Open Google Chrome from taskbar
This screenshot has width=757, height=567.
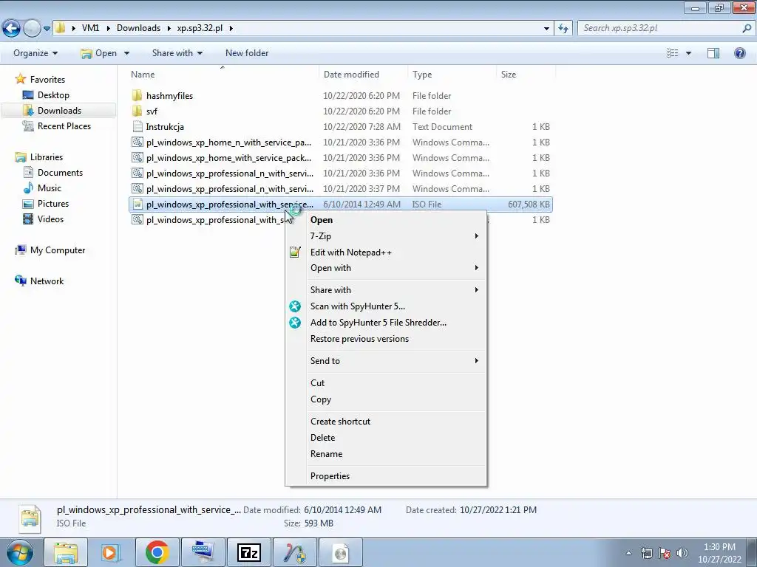pyautogui.click(x=157, y=552)
